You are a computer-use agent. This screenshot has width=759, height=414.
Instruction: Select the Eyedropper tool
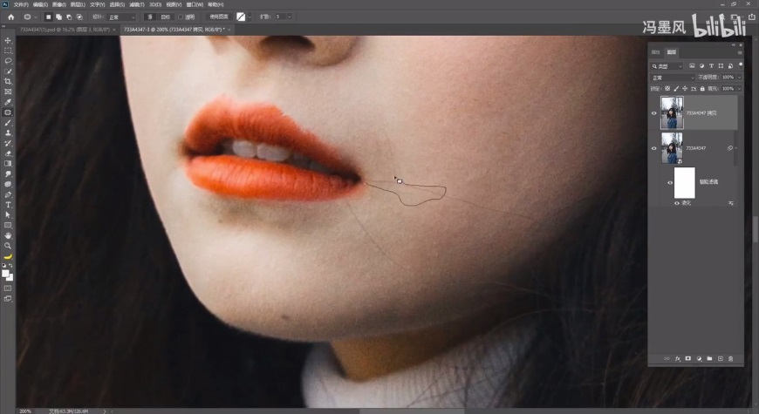(x=8, y=102)
